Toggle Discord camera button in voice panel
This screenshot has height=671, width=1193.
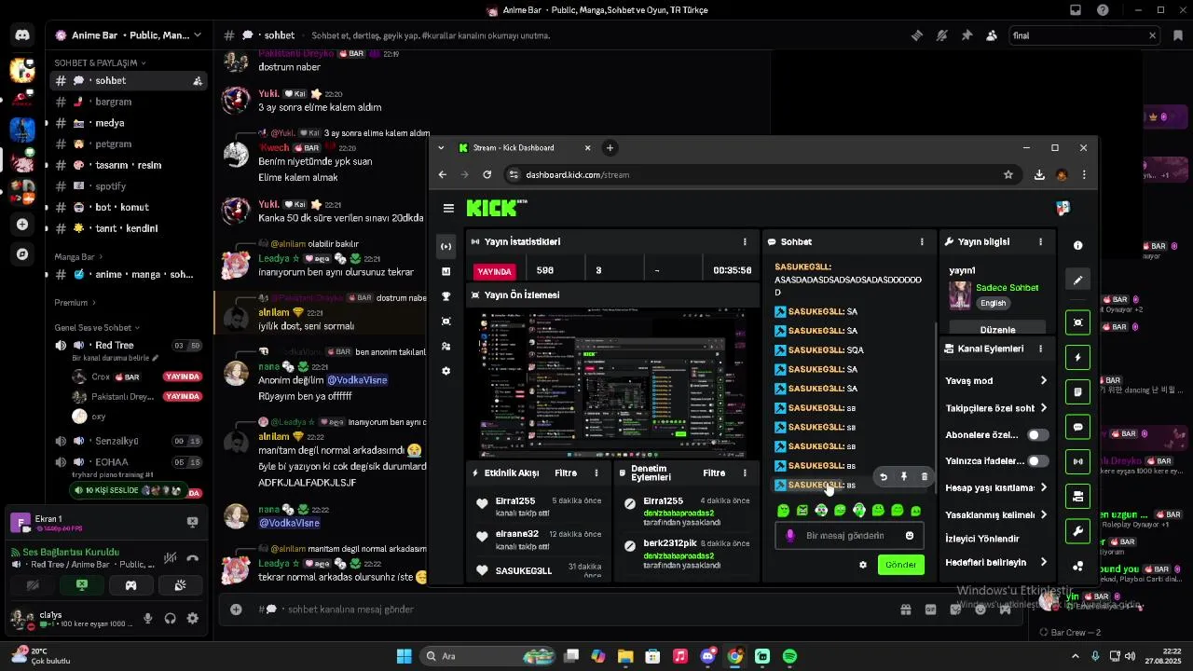[x=33, y=585]
